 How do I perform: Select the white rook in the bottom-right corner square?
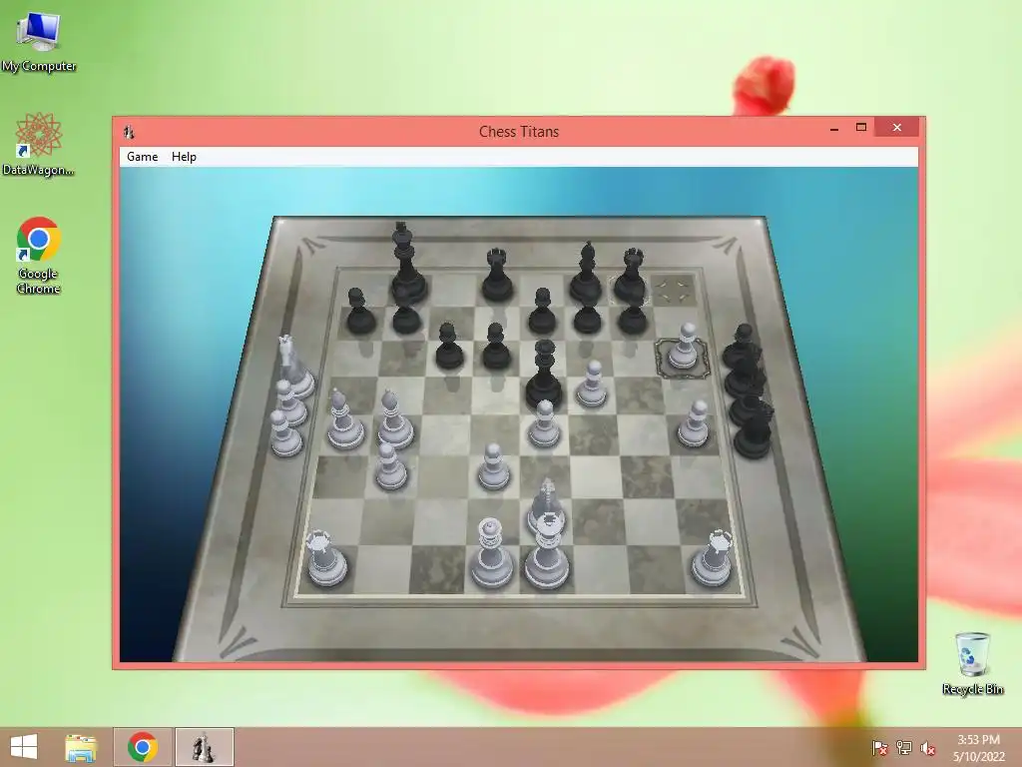(712, 557)
